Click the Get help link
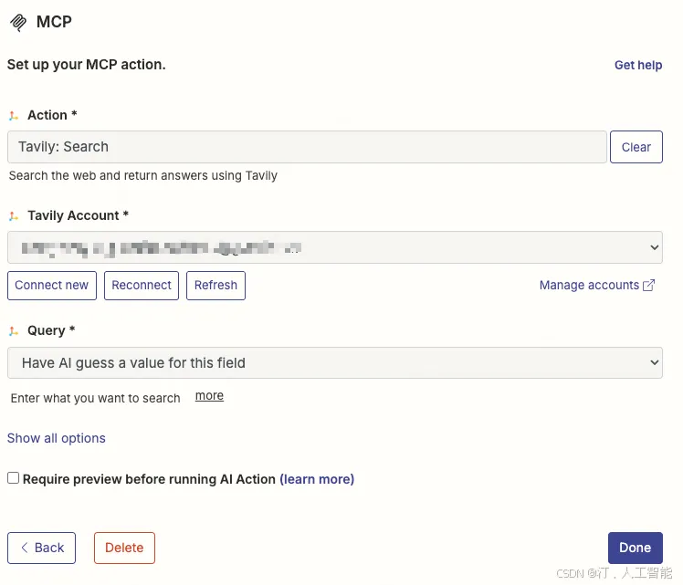 click(x=638, y=66)
